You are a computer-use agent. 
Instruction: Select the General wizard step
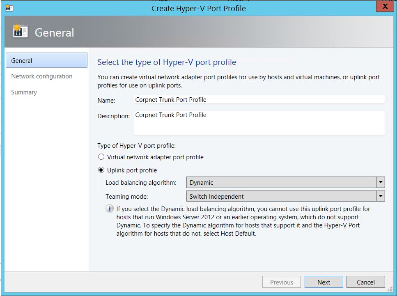46,60
